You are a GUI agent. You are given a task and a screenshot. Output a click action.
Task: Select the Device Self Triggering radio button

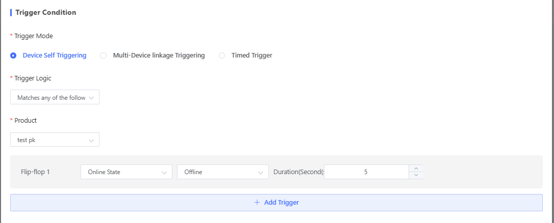click(13, 55)
